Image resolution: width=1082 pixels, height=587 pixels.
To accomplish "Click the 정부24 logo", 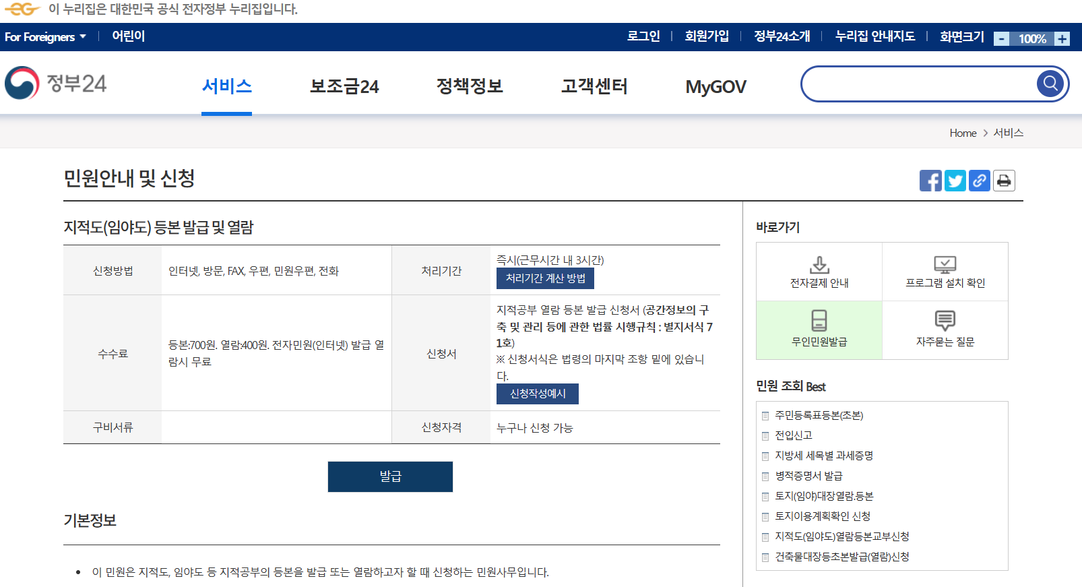I will tap(56, 84).
